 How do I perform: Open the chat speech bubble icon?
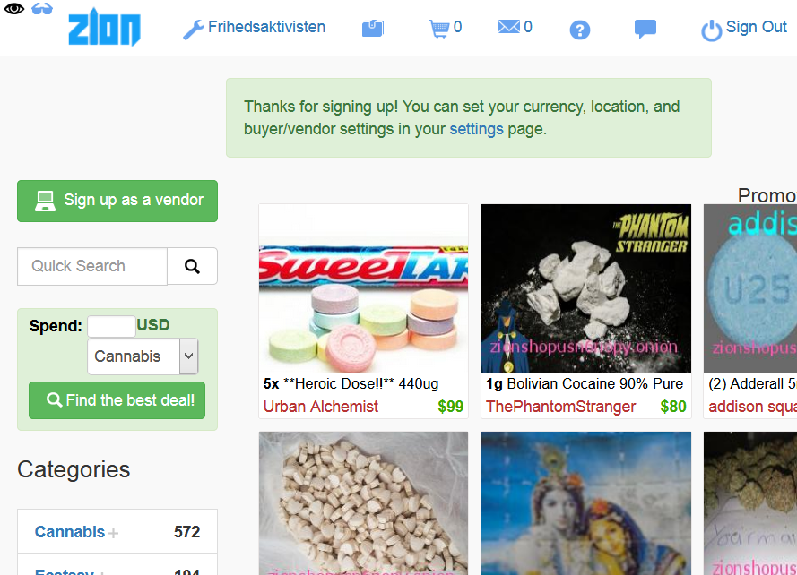click(645, 29)
